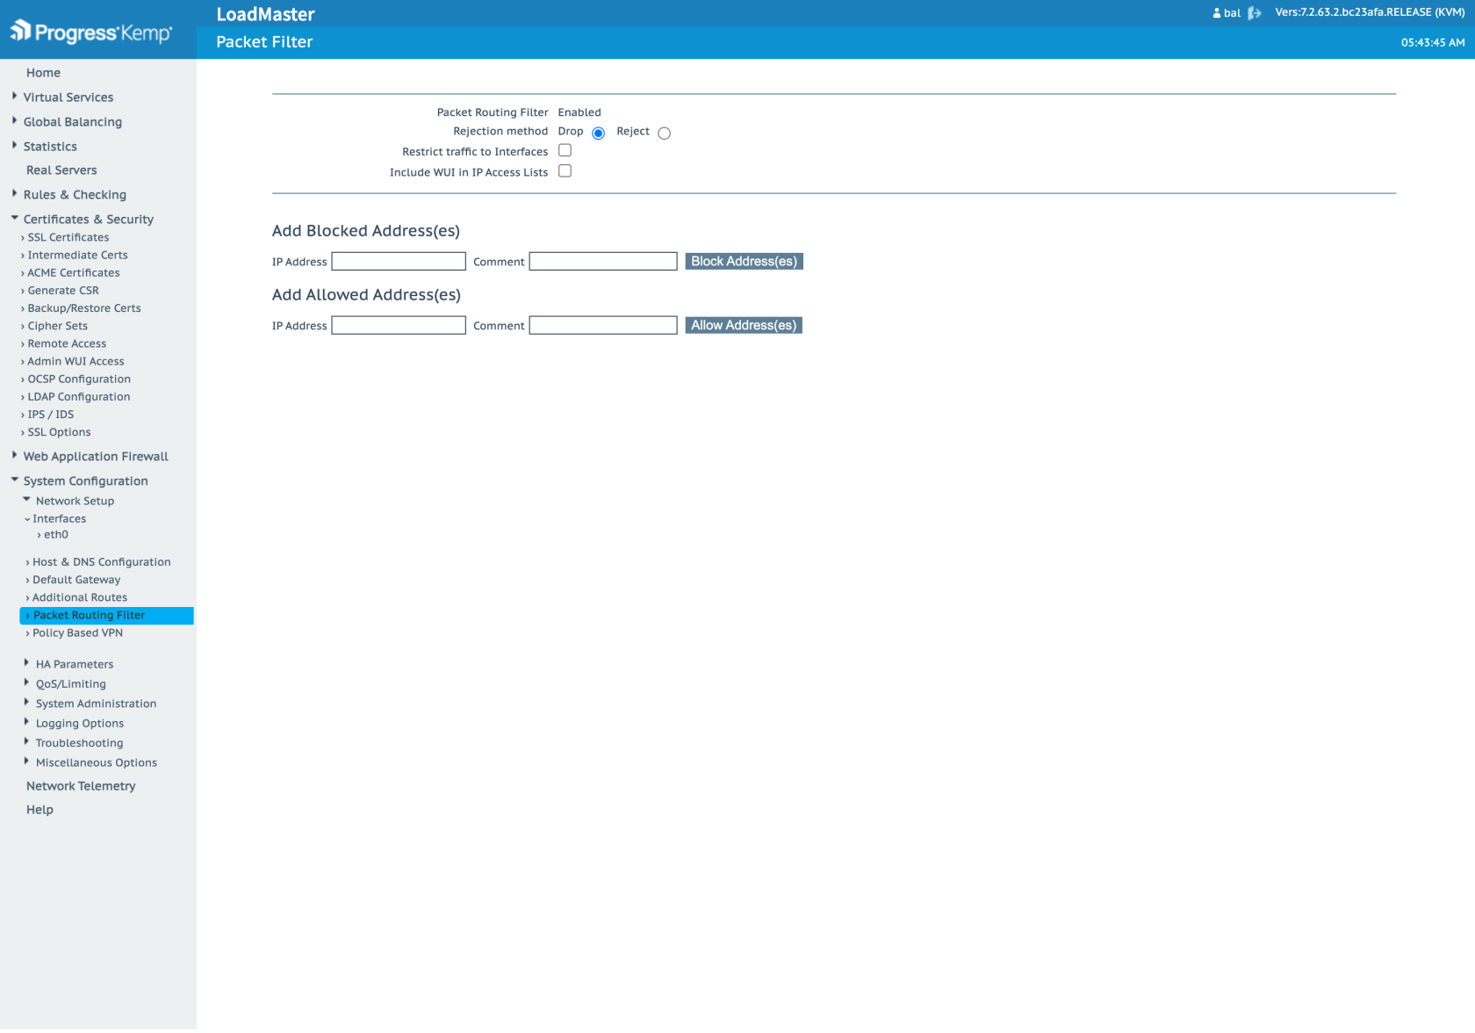This screenshot has width=1475, height=1033.
Task: Expand the Global Balancing menu arrow
Action: tap(14, 121)
